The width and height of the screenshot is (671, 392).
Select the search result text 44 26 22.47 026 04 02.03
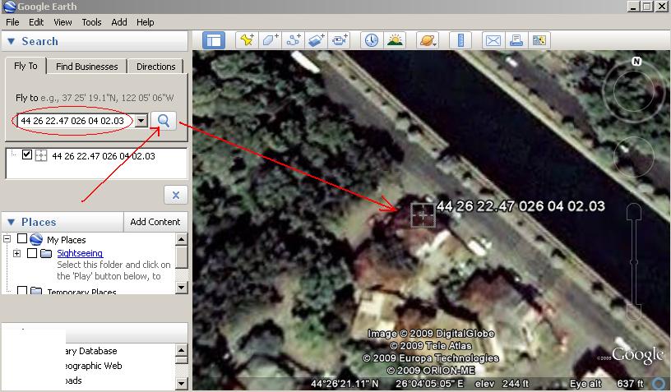[104, 156]
